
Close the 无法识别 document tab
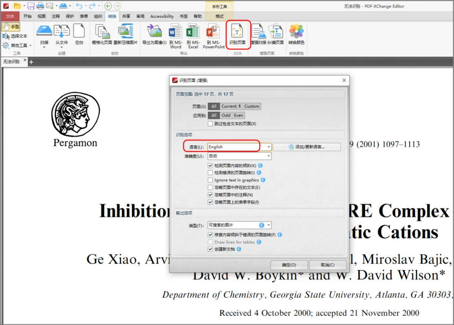(25, 60)
